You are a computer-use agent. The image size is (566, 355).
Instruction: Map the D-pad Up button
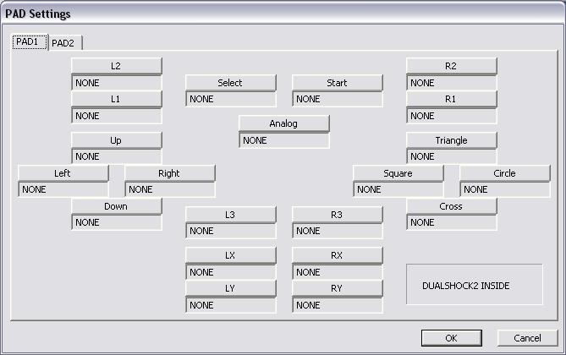click(116, 140)
